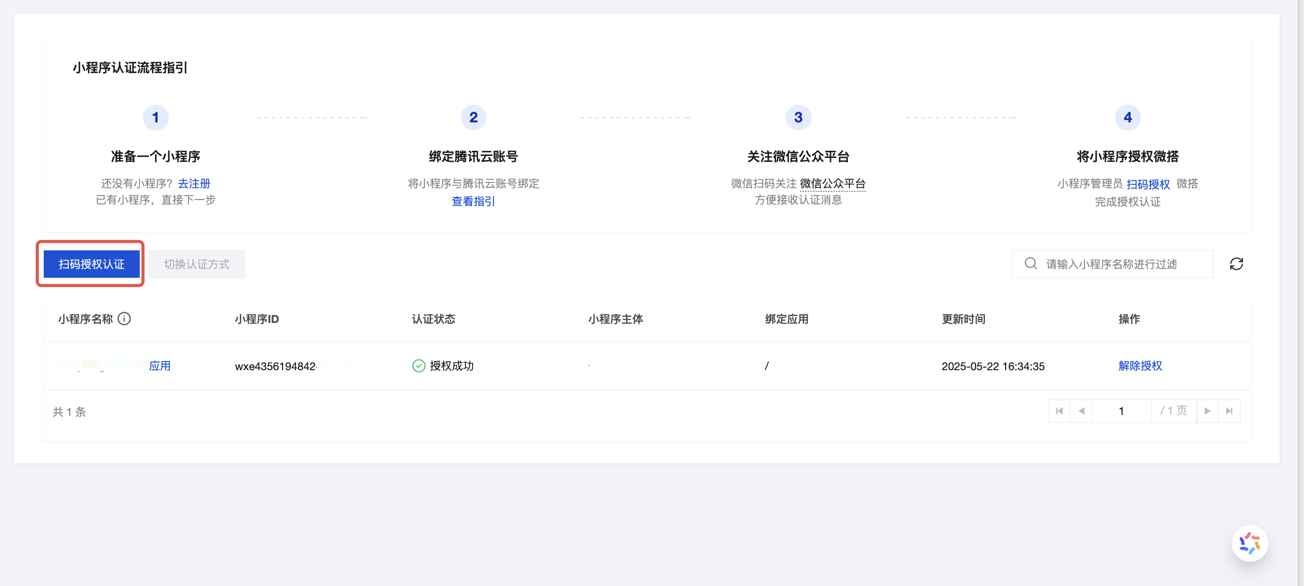Go to previous page arrow
The image size is (1304, 586).
click(1081, 411)
